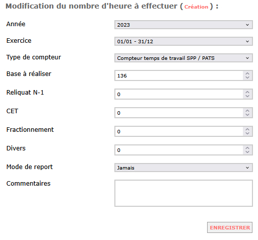Select the Fractionnement number field

[179, 131]
